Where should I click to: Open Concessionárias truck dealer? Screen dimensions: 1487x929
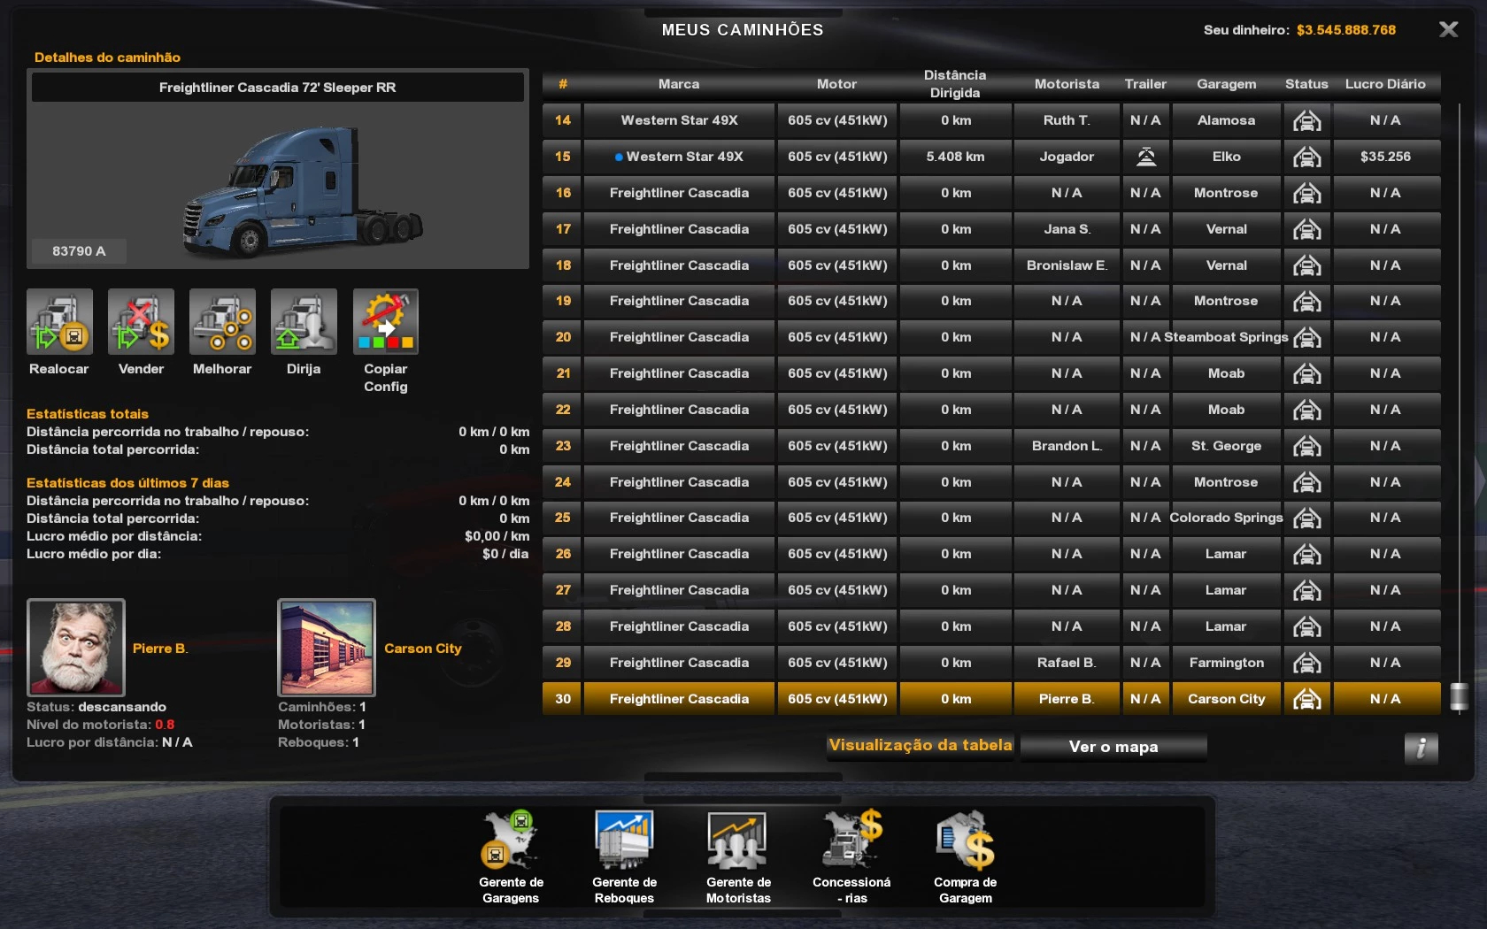pos(851,841)
